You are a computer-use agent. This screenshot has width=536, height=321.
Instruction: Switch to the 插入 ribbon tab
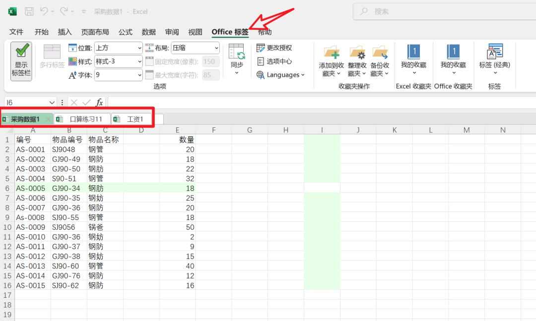point(65,32)
